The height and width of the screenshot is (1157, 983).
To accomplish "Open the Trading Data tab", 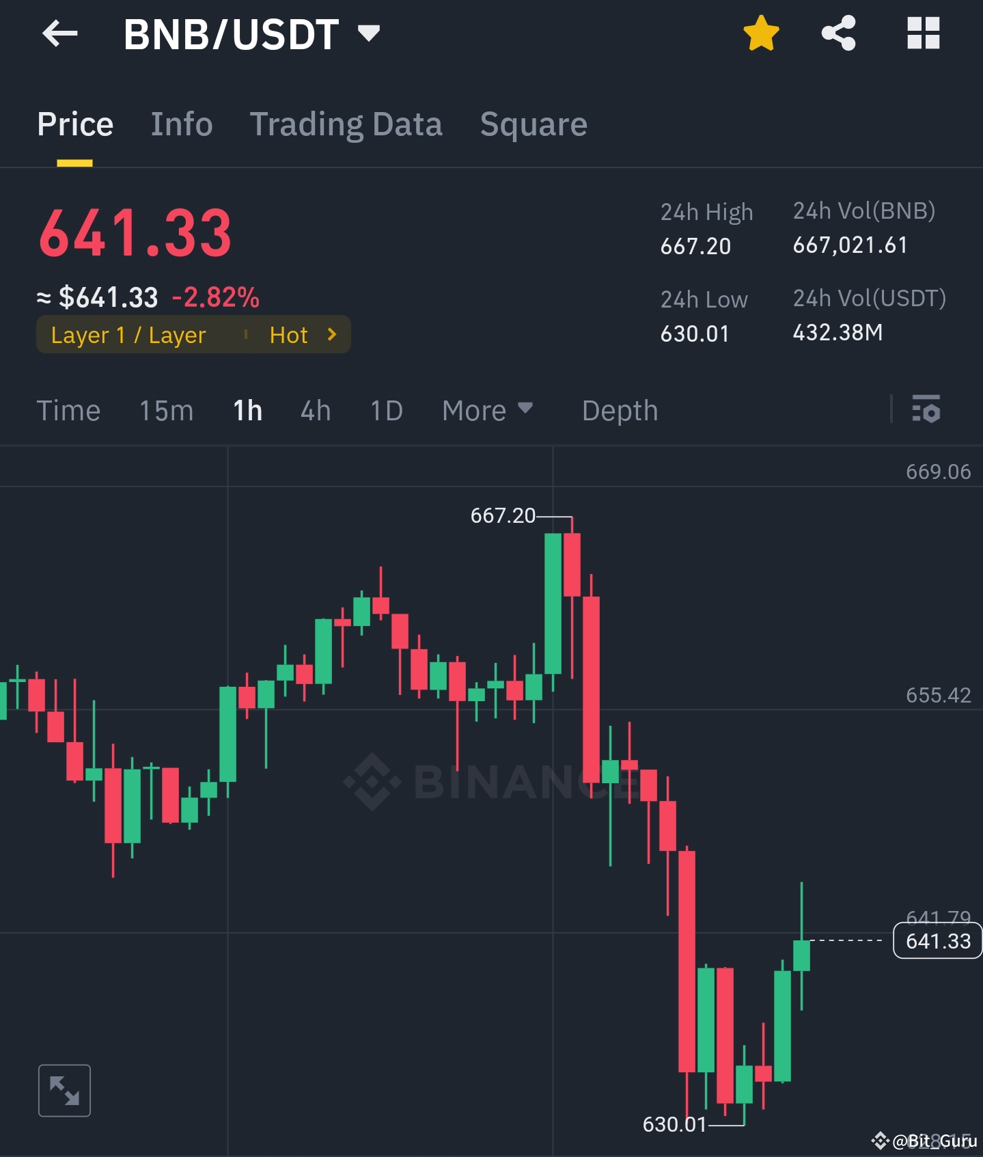I will click(x=347, y=124).
